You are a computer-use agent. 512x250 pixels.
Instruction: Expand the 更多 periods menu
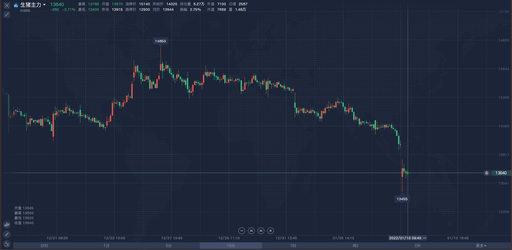point(481,246)
